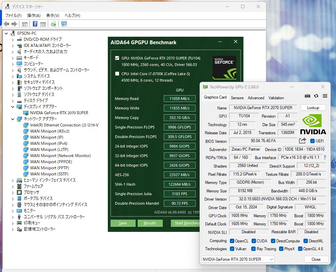The height and width of the screenshot is (272, 336).
Task: Expand the DVD/CD-ROM ドライブ node
Action: click(x=13, y=39)
